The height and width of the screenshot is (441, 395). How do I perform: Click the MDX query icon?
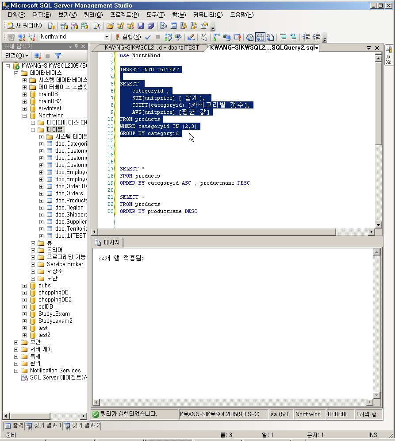[x=64, y=26]
